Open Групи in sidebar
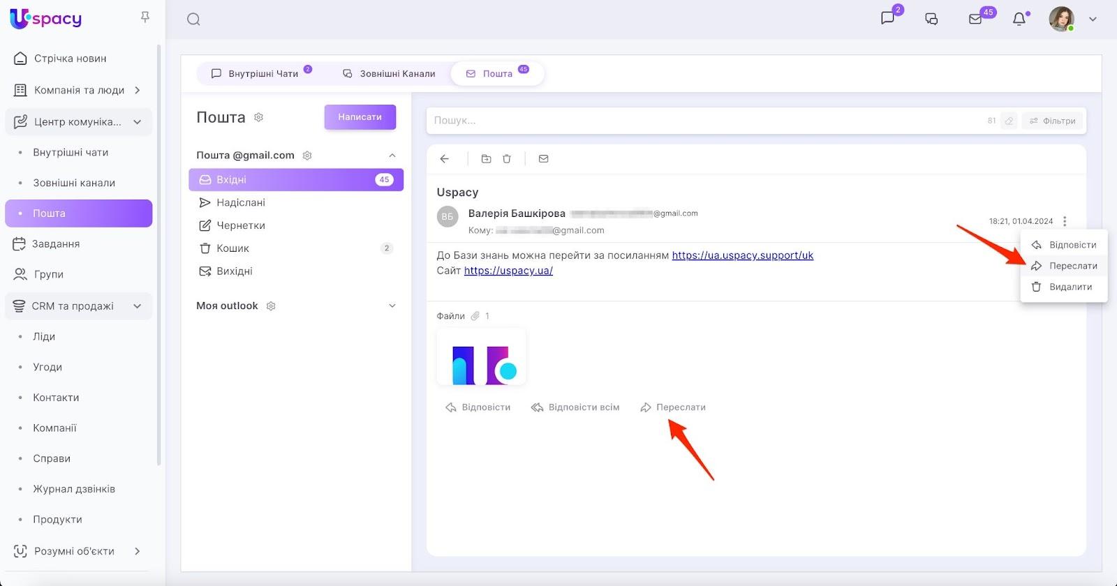 [48, 274]
